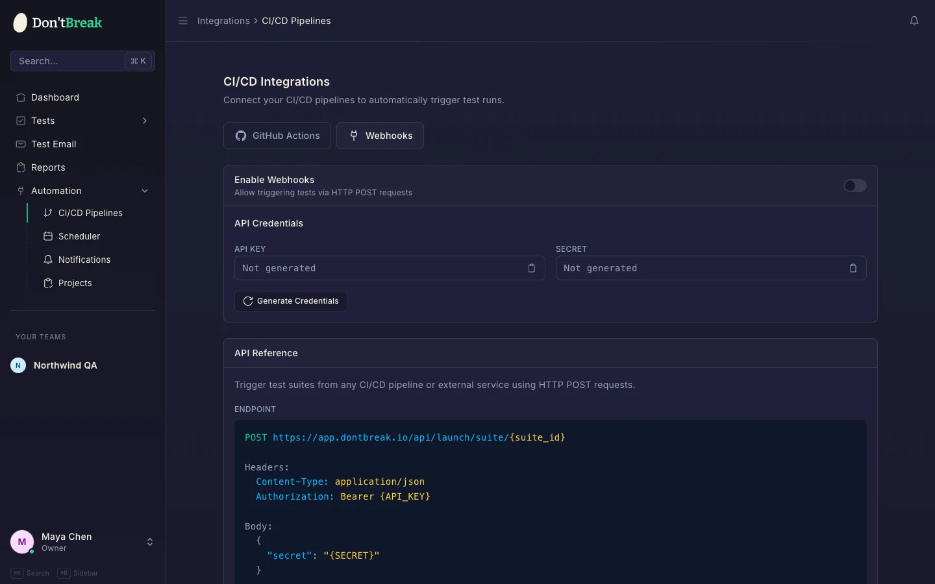Click the Tests checkbox icon in sidebar
Image resolution: width=935 pixels, height=584 pixels.
click(x=21, y=121)
